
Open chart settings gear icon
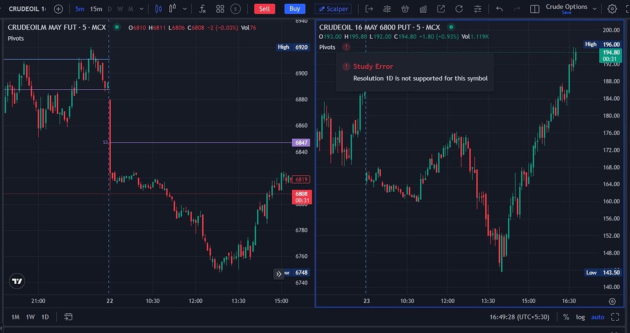(x=612, y=9)
